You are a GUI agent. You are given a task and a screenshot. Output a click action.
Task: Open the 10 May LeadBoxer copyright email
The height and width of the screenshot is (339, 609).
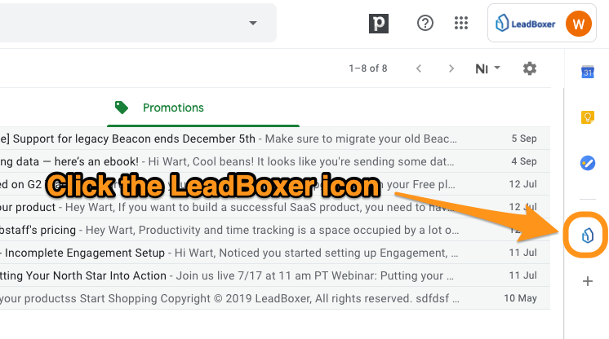tap(275, 298)
